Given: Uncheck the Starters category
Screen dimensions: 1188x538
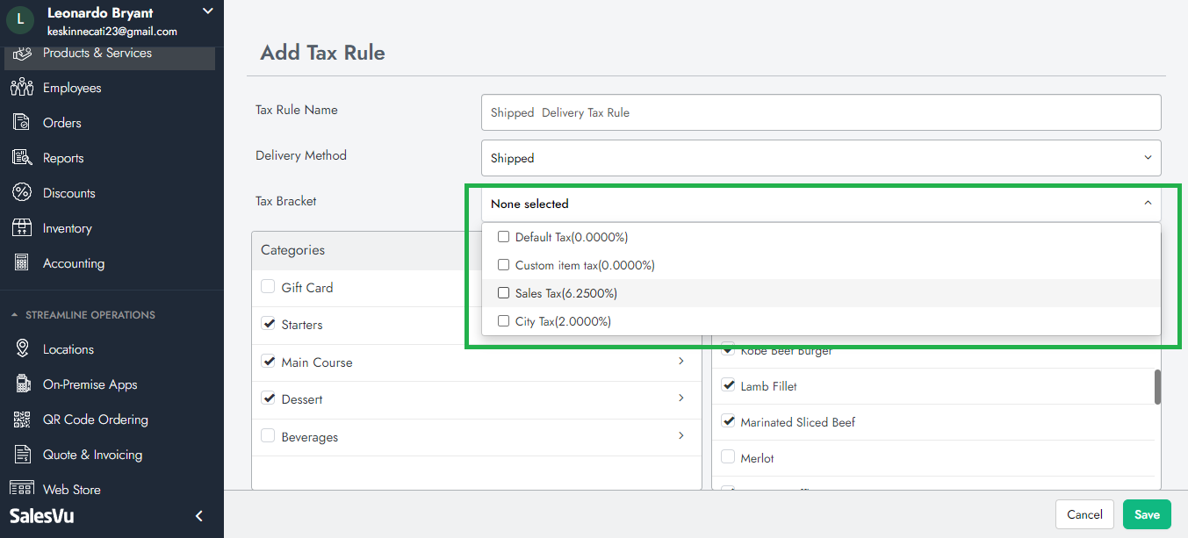Looking at the screenshot, I should [269, 324].
